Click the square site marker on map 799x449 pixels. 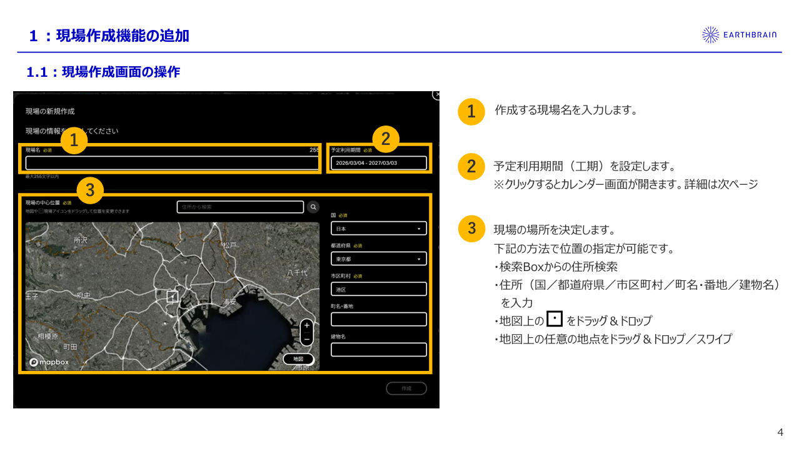173,296
